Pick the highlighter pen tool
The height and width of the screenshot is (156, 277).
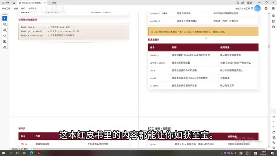[5, 30]
